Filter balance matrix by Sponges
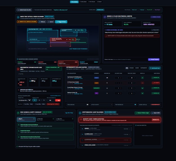The image size is (176, 161). 132,68
